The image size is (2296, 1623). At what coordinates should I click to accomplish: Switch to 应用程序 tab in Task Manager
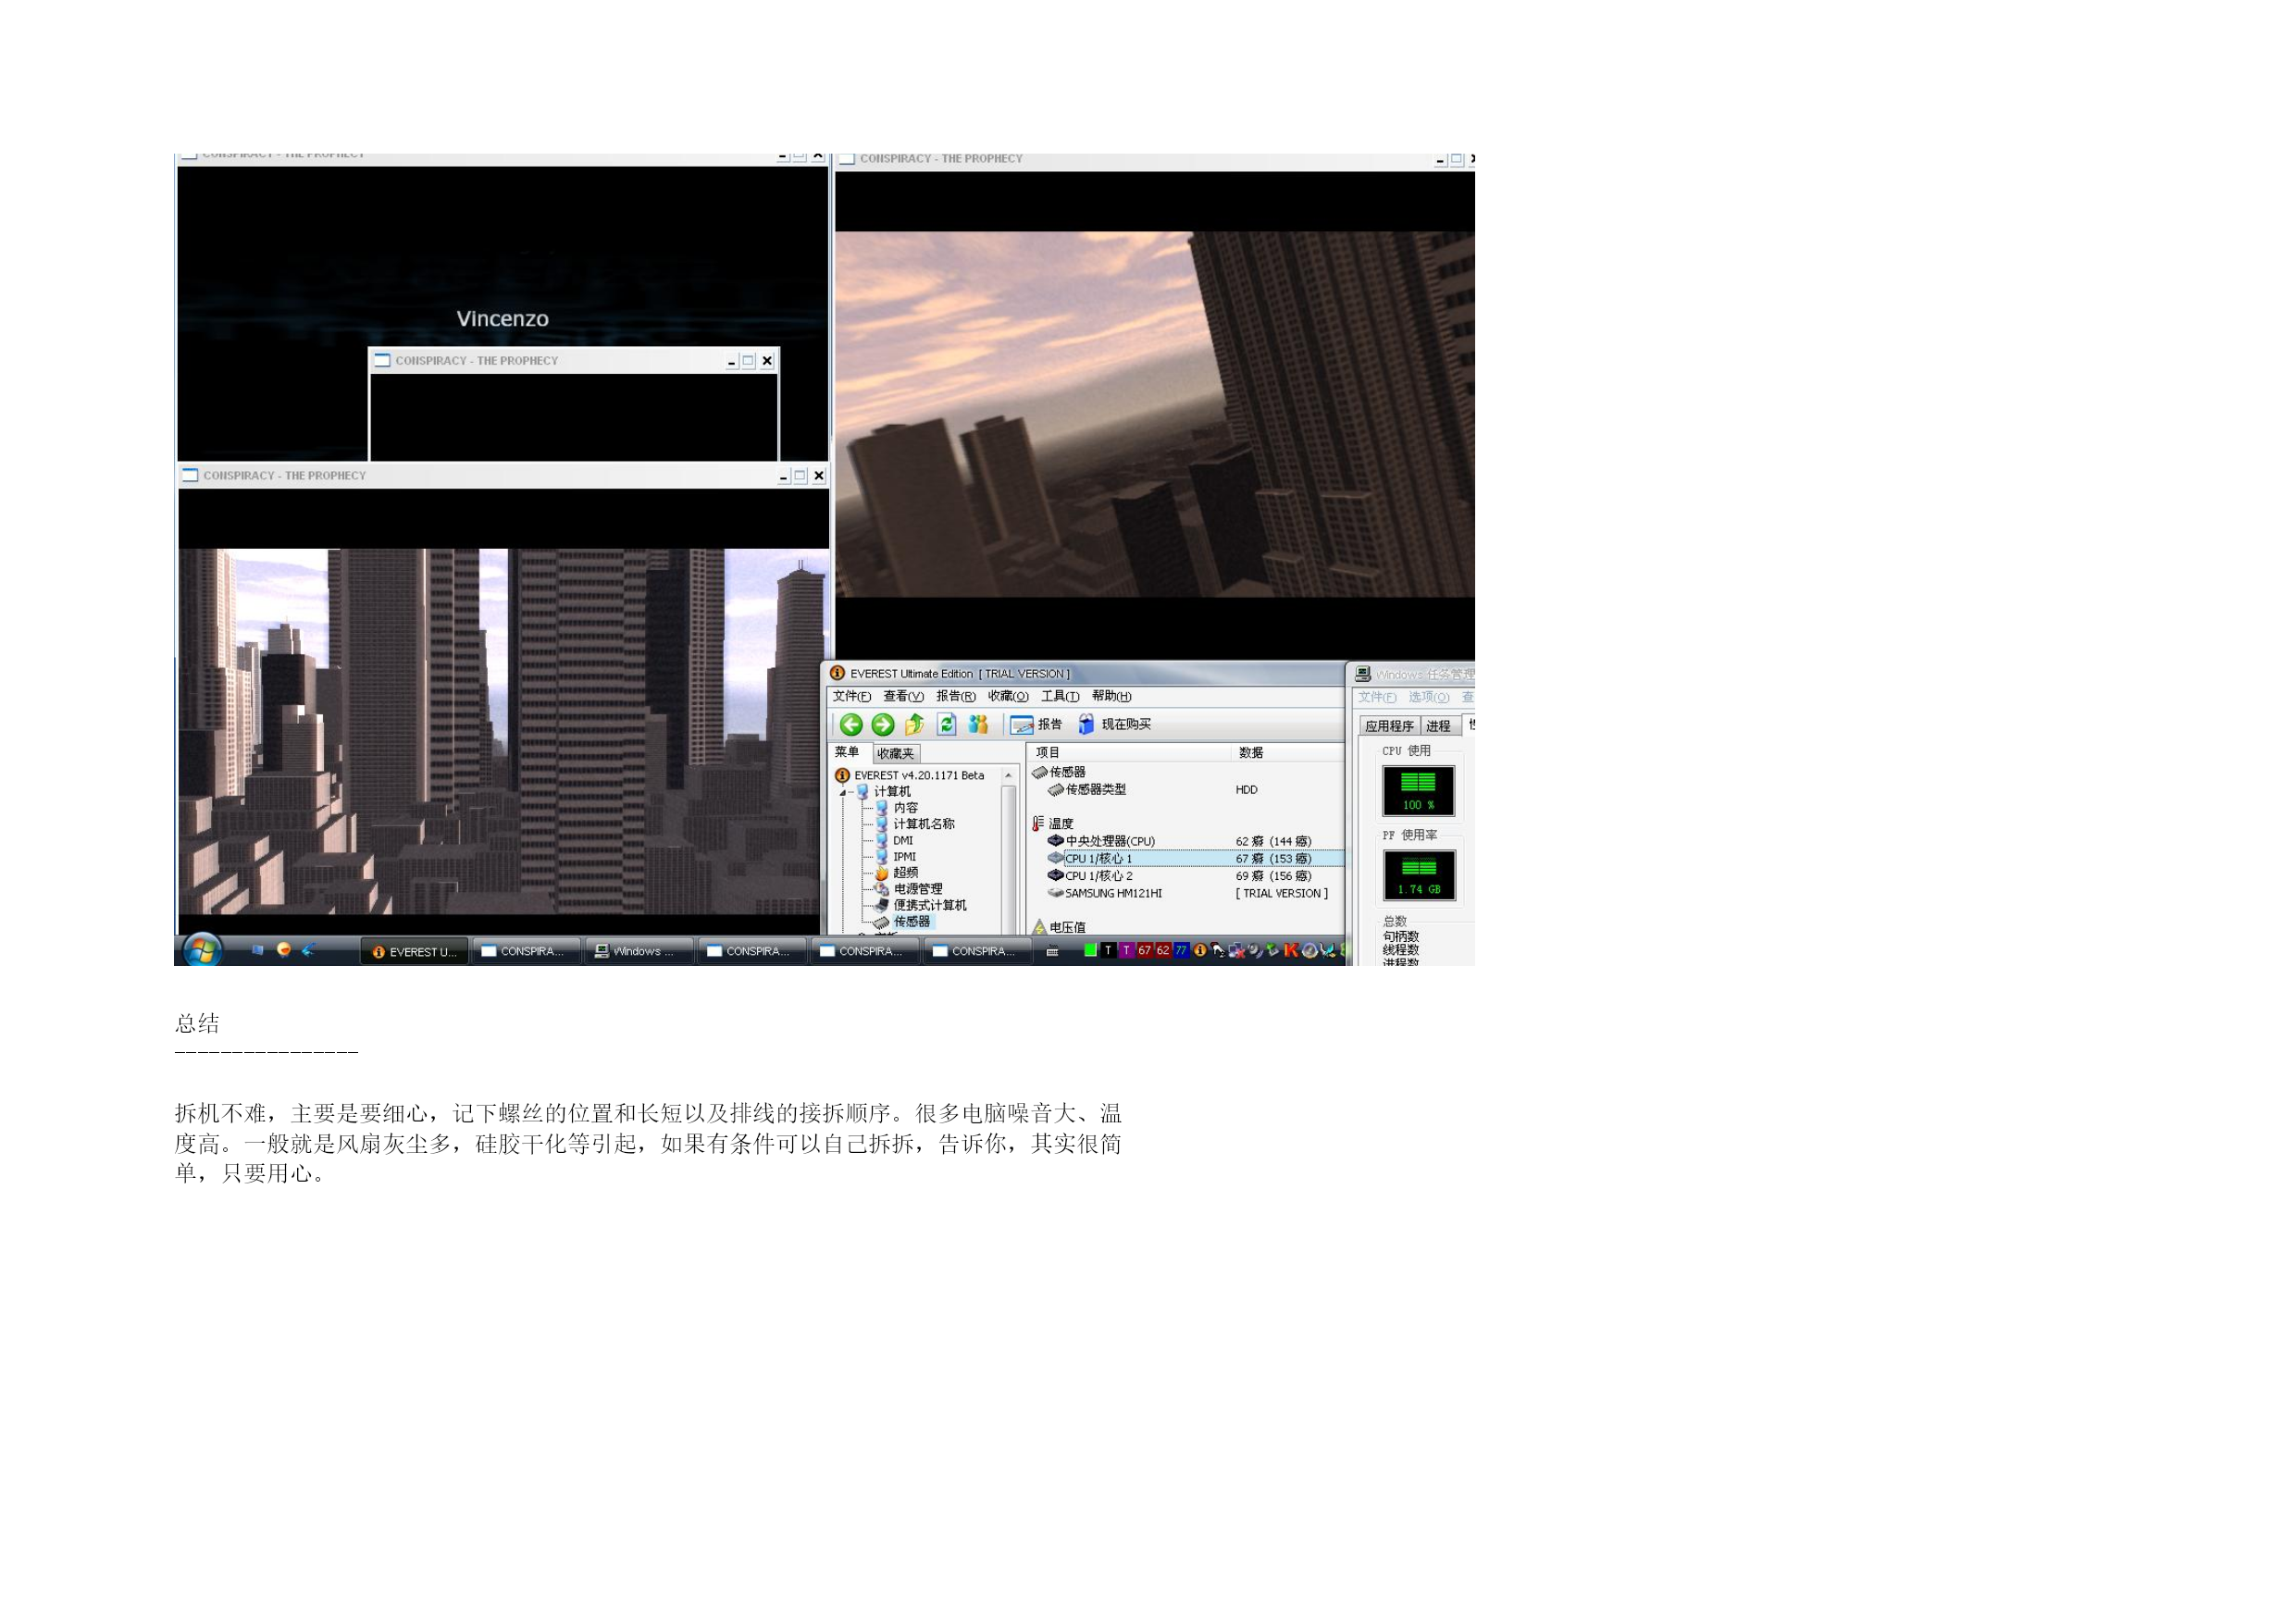coord(1389,725)
